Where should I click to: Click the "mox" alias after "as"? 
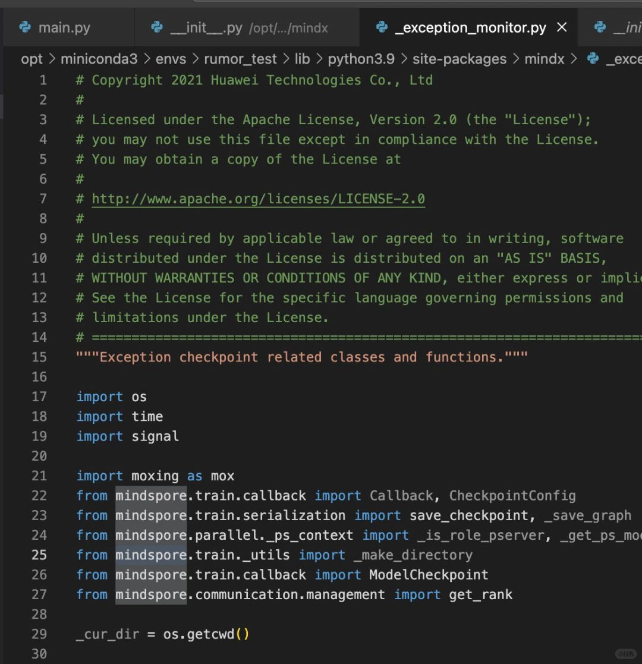pos(222,476)
